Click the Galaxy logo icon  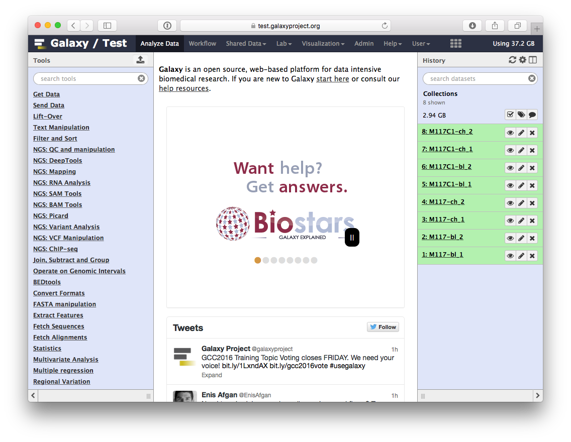click(x=40, y=43)
